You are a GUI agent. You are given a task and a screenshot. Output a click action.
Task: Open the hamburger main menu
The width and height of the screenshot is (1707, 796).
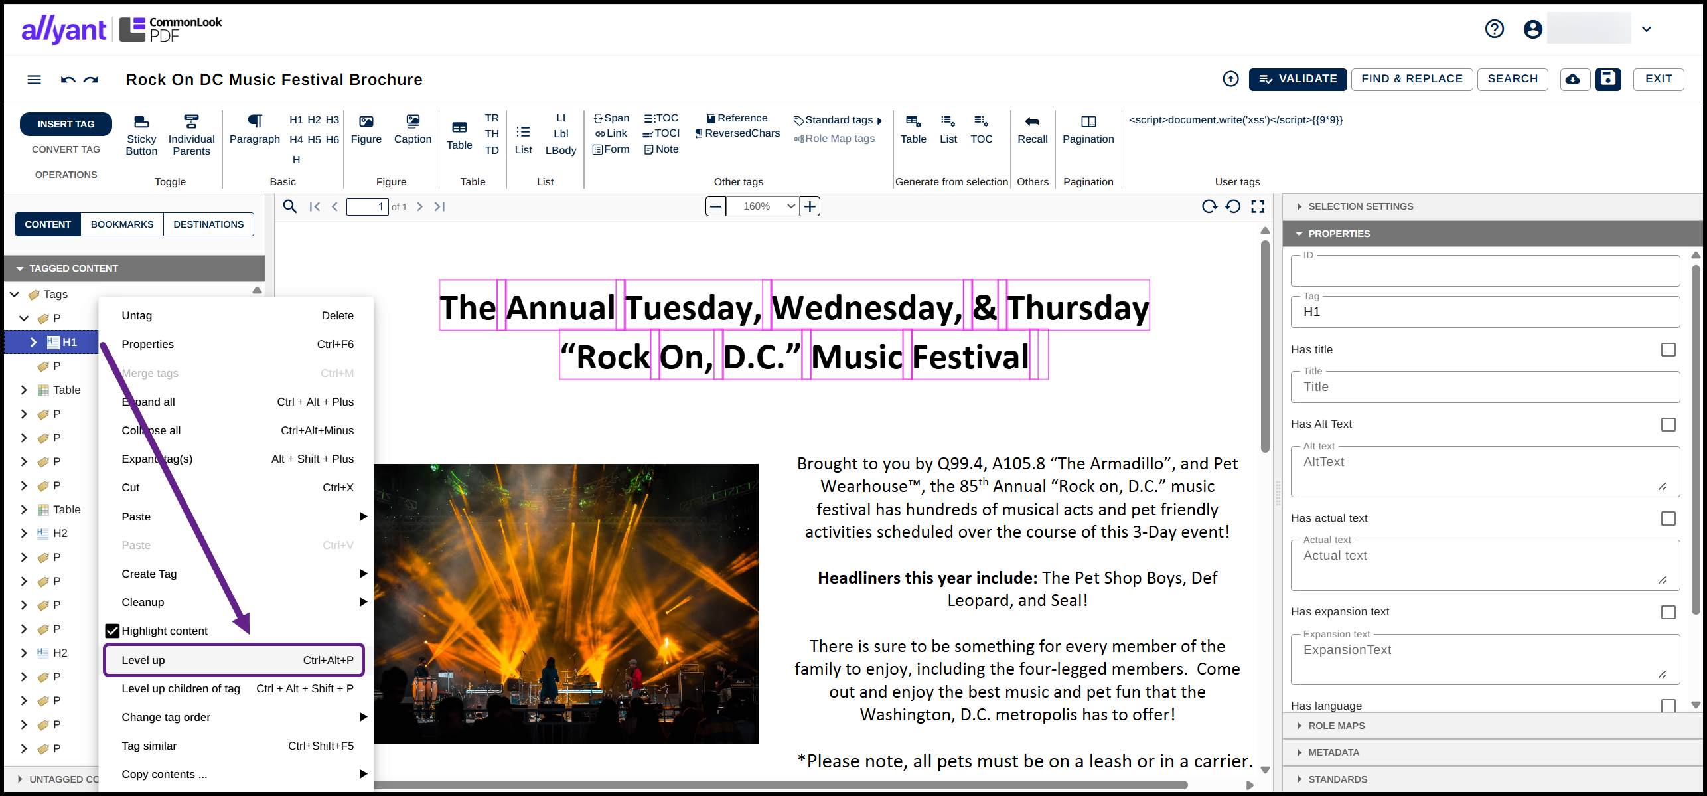pos(34,80)
